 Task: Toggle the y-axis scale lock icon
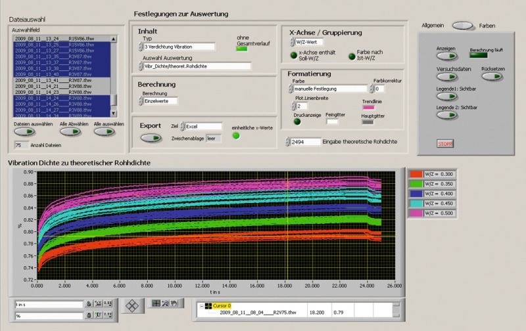pyautogui.click(x=89, y=315)
